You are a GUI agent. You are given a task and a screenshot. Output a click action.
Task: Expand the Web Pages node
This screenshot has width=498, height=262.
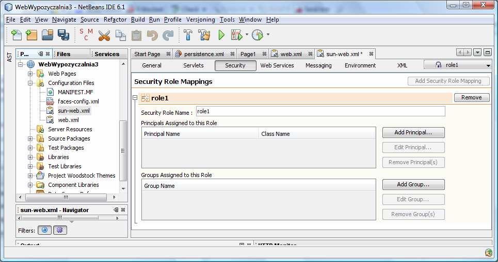pyautogui.click(x=30, y=74)
